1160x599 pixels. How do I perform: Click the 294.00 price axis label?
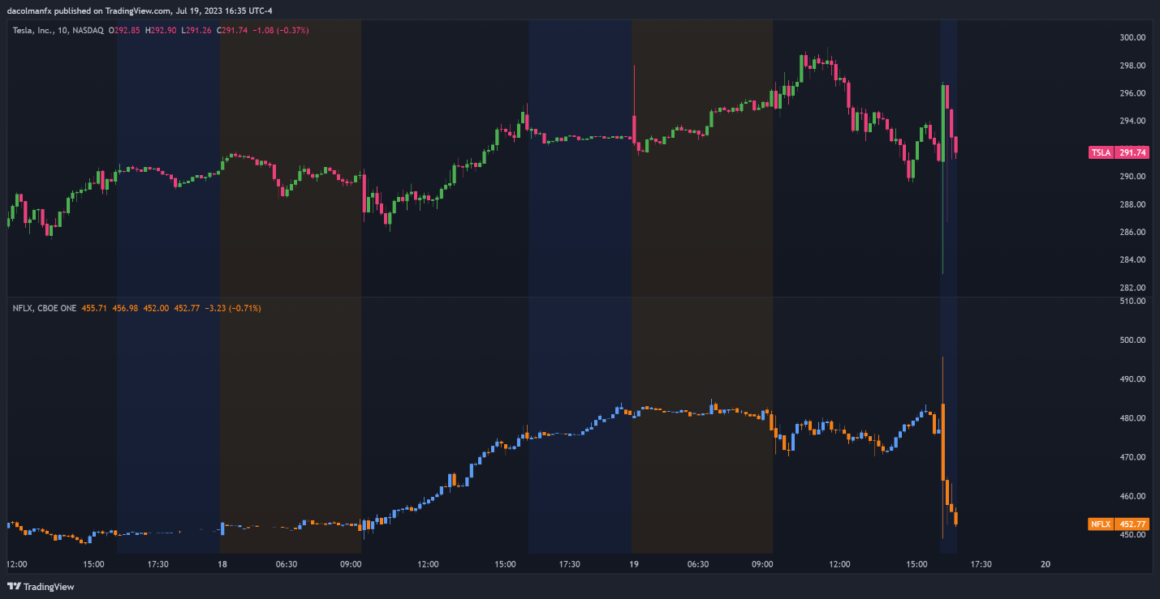pos(1132,121)
